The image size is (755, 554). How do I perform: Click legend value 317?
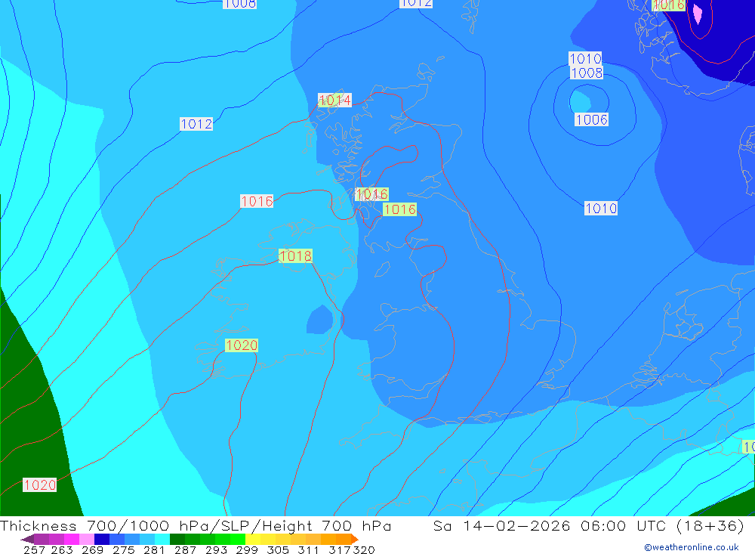pyautogui.click(x=339, y=549)
